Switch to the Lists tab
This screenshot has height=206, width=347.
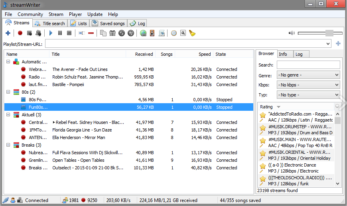click(79, 24)
